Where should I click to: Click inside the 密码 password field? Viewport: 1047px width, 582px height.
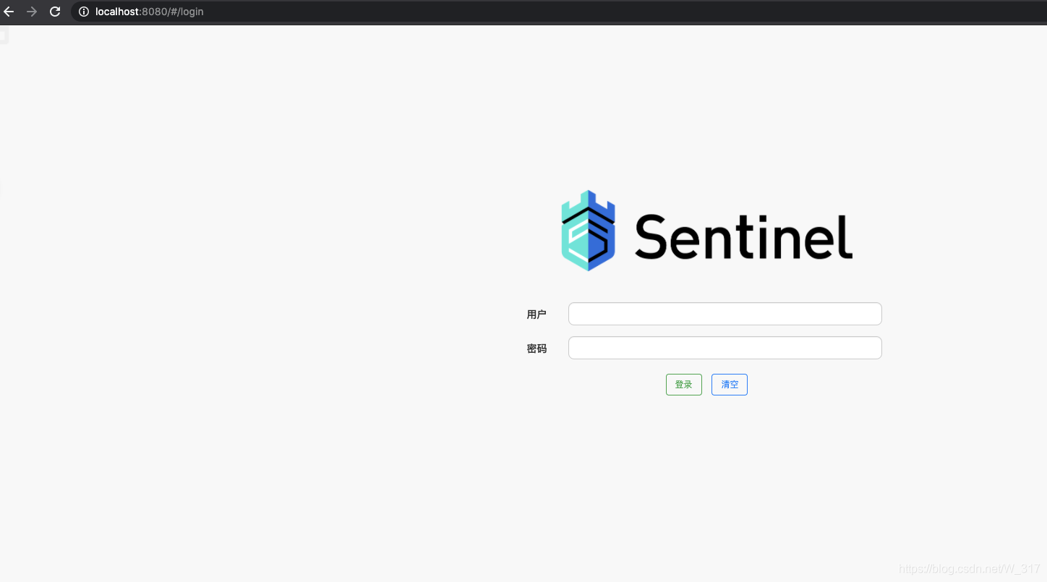725,348
